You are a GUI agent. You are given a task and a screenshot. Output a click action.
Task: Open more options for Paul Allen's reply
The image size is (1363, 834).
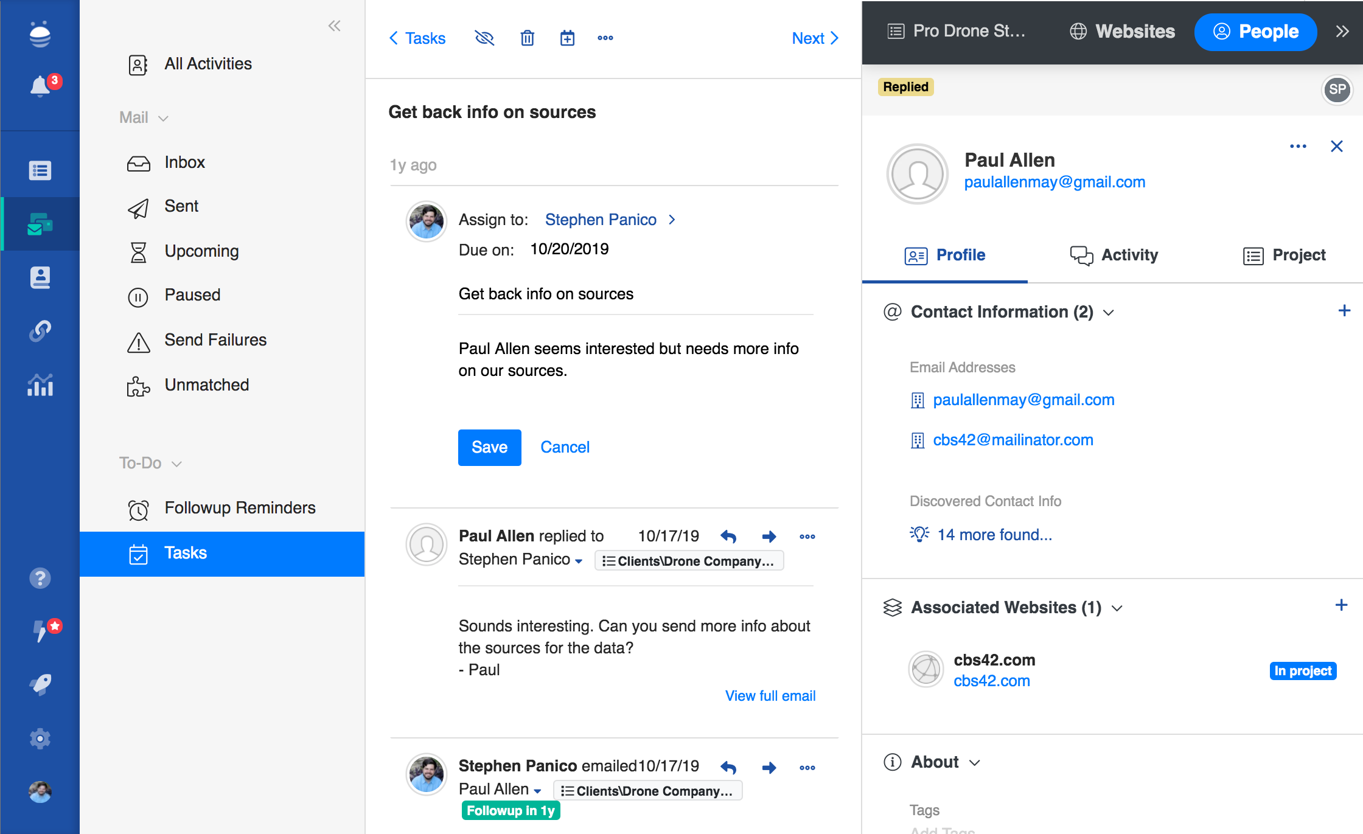807,537
